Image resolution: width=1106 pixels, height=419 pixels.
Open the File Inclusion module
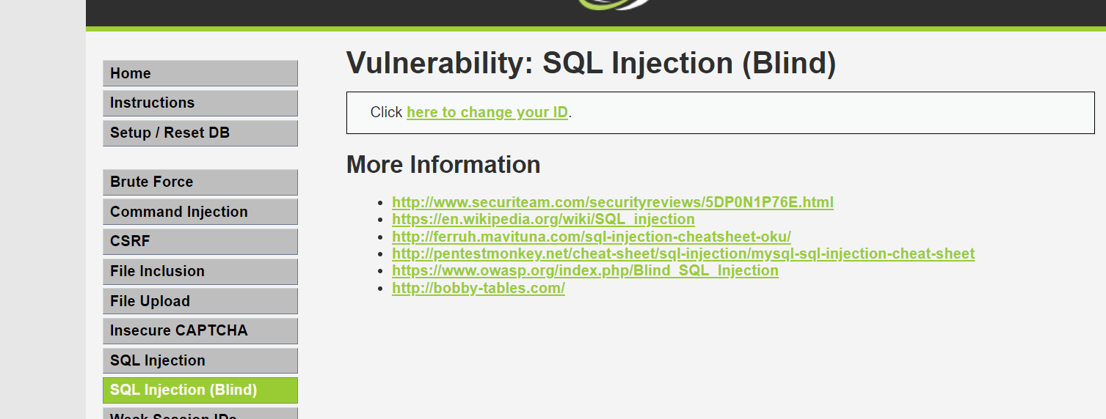click(x=200, y=272)
